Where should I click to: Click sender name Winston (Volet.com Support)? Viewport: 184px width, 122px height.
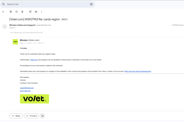tap(22, 25)
